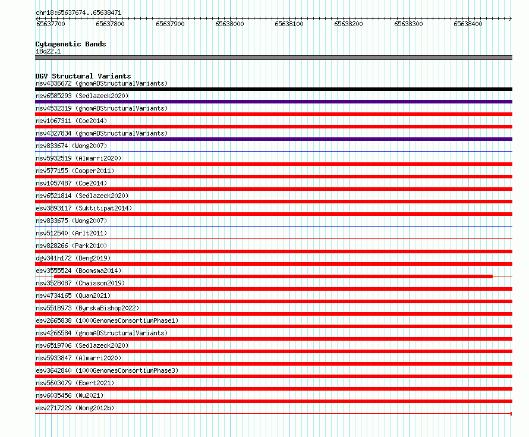This screenshot has width=529, height=437.
Task: Click the red bar under nsv4532319
Action: click(x=273, y=114)
